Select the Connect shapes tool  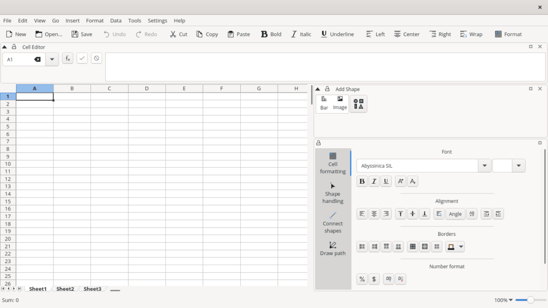[x=332, y=222]
